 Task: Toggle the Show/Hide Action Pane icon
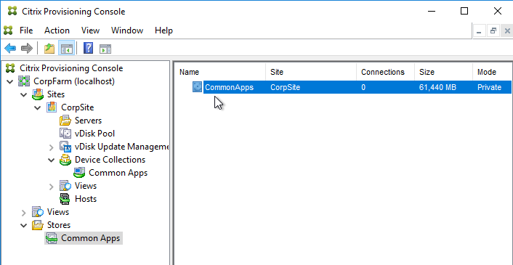105,49
